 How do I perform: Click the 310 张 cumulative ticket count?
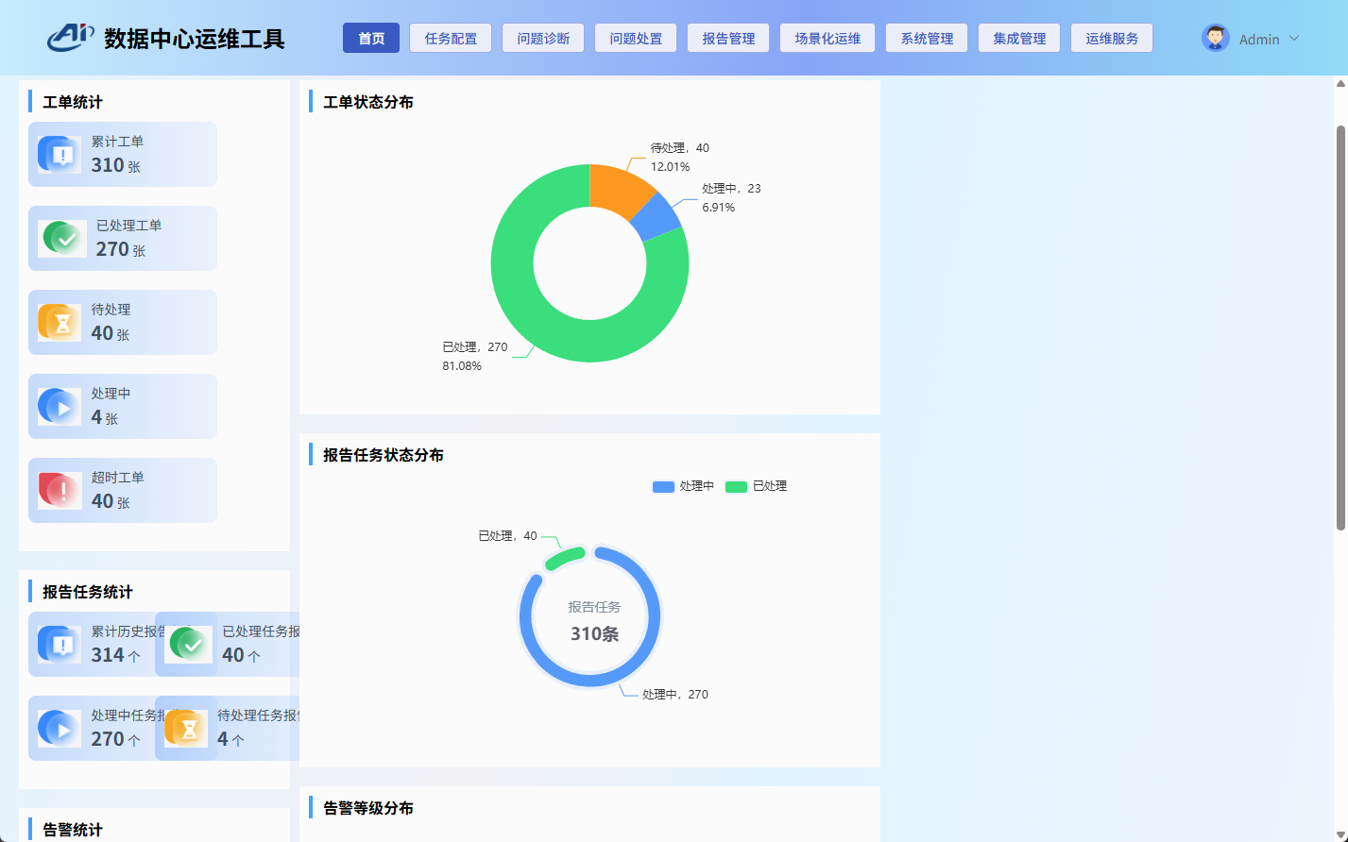[116, 165]
